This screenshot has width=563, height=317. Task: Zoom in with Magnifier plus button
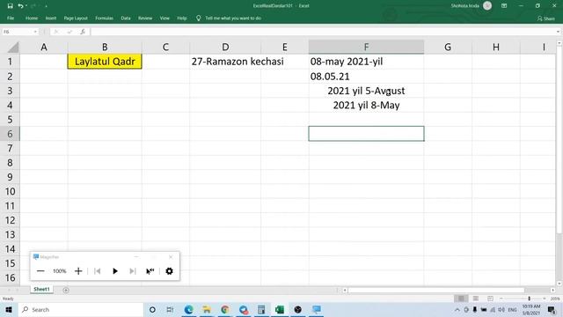click(78, 271)
